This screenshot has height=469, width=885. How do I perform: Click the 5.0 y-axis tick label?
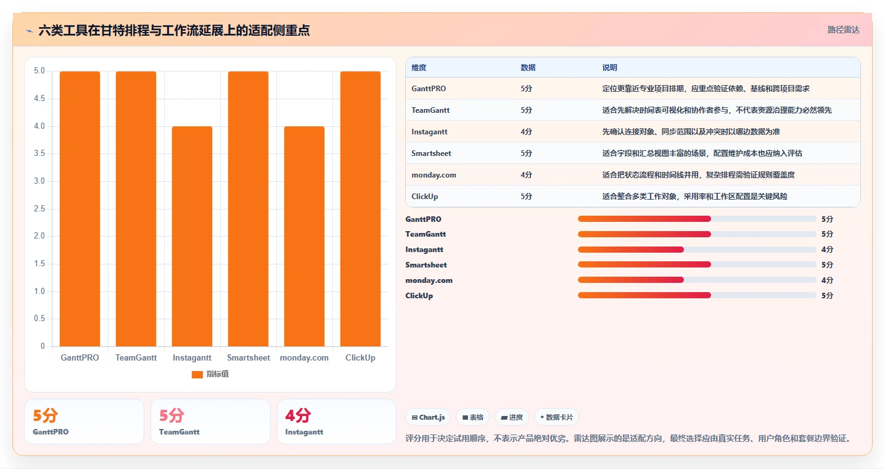click(39, 71)
